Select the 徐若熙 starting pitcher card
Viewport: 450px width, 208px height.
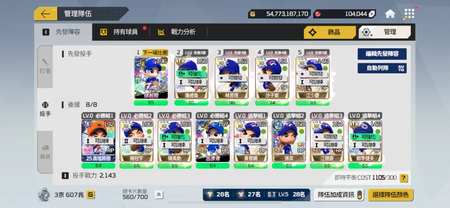pyautogui.click(x=151, y=78)
